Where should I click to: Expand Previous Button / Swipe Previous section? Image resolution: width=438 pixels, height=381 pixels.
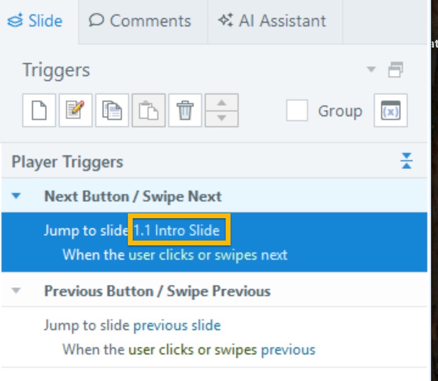[x=17, y=291]
